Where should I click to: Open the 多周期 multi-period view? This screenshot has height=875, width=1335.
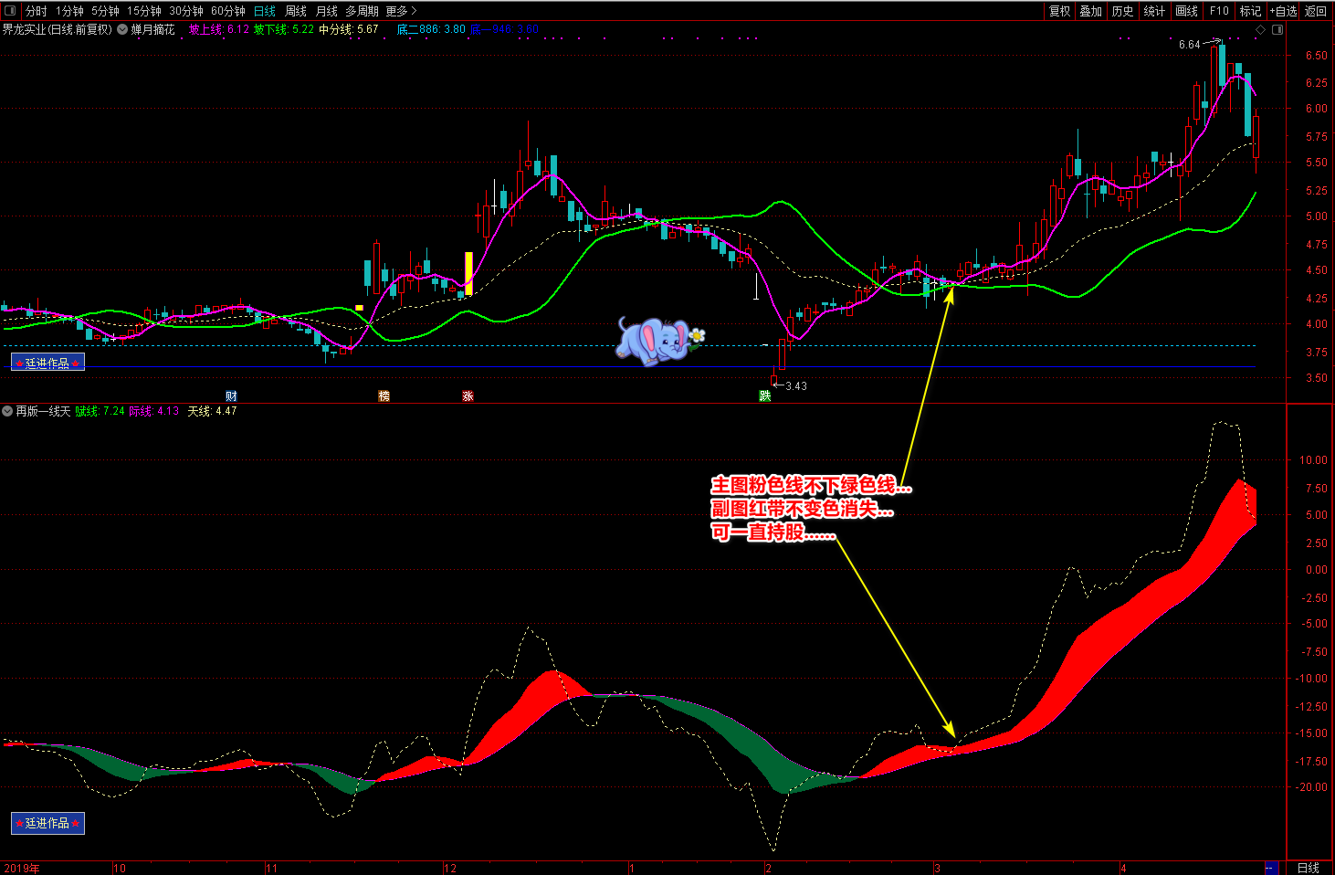pyautogui.click(x=362, y=11)
